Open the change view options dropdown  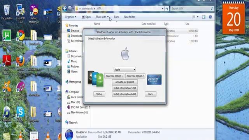click(198, 17)
